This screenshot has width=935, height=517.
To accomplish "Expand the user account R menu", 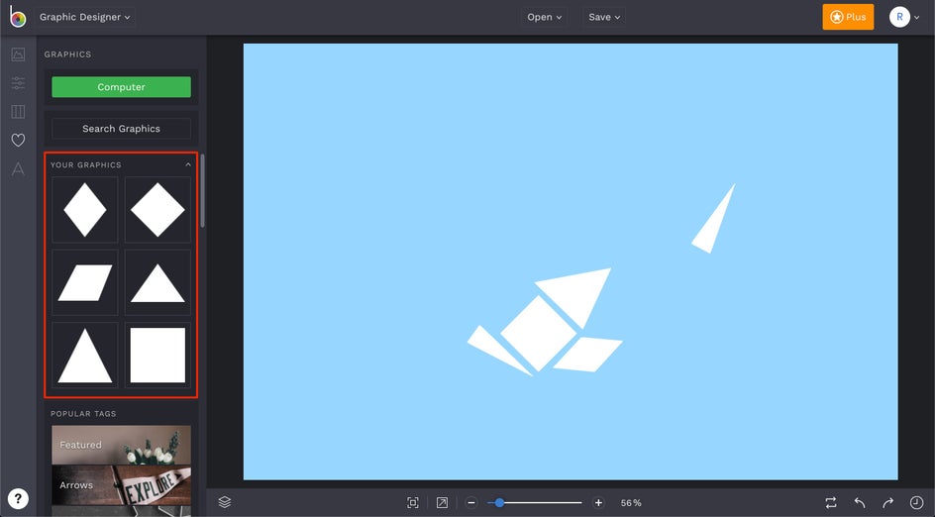I will point(904,17).
